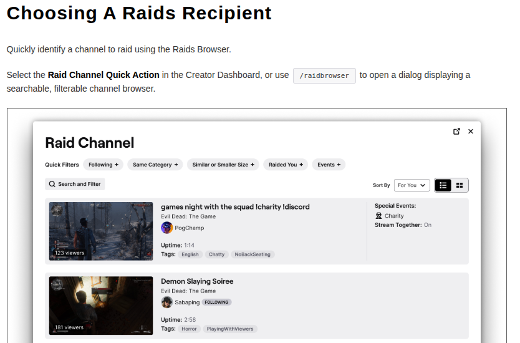520x343 pixels.
Task: Click Evil Dead: The Game under Demon Slaying Soiree
Action: coord(188,291)
